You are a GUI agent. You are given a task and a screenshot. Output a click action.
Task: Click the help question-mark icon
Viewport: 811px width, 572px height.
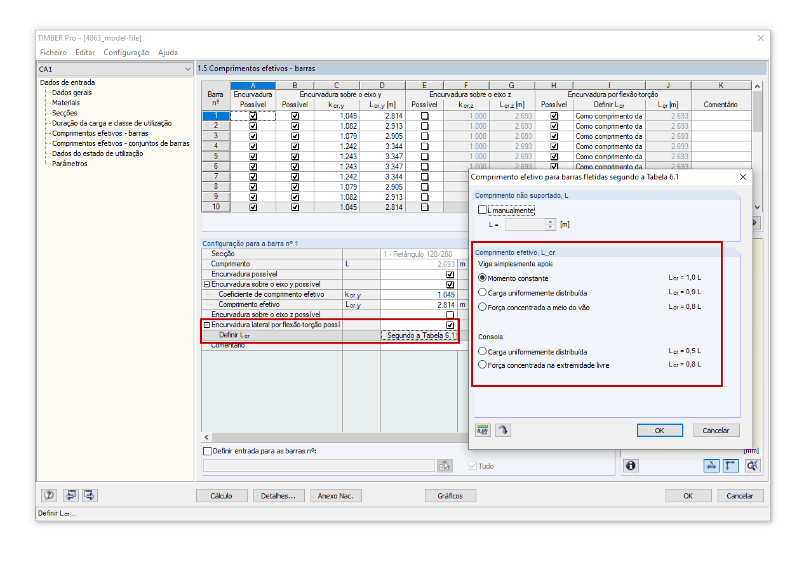pos(49,496)
